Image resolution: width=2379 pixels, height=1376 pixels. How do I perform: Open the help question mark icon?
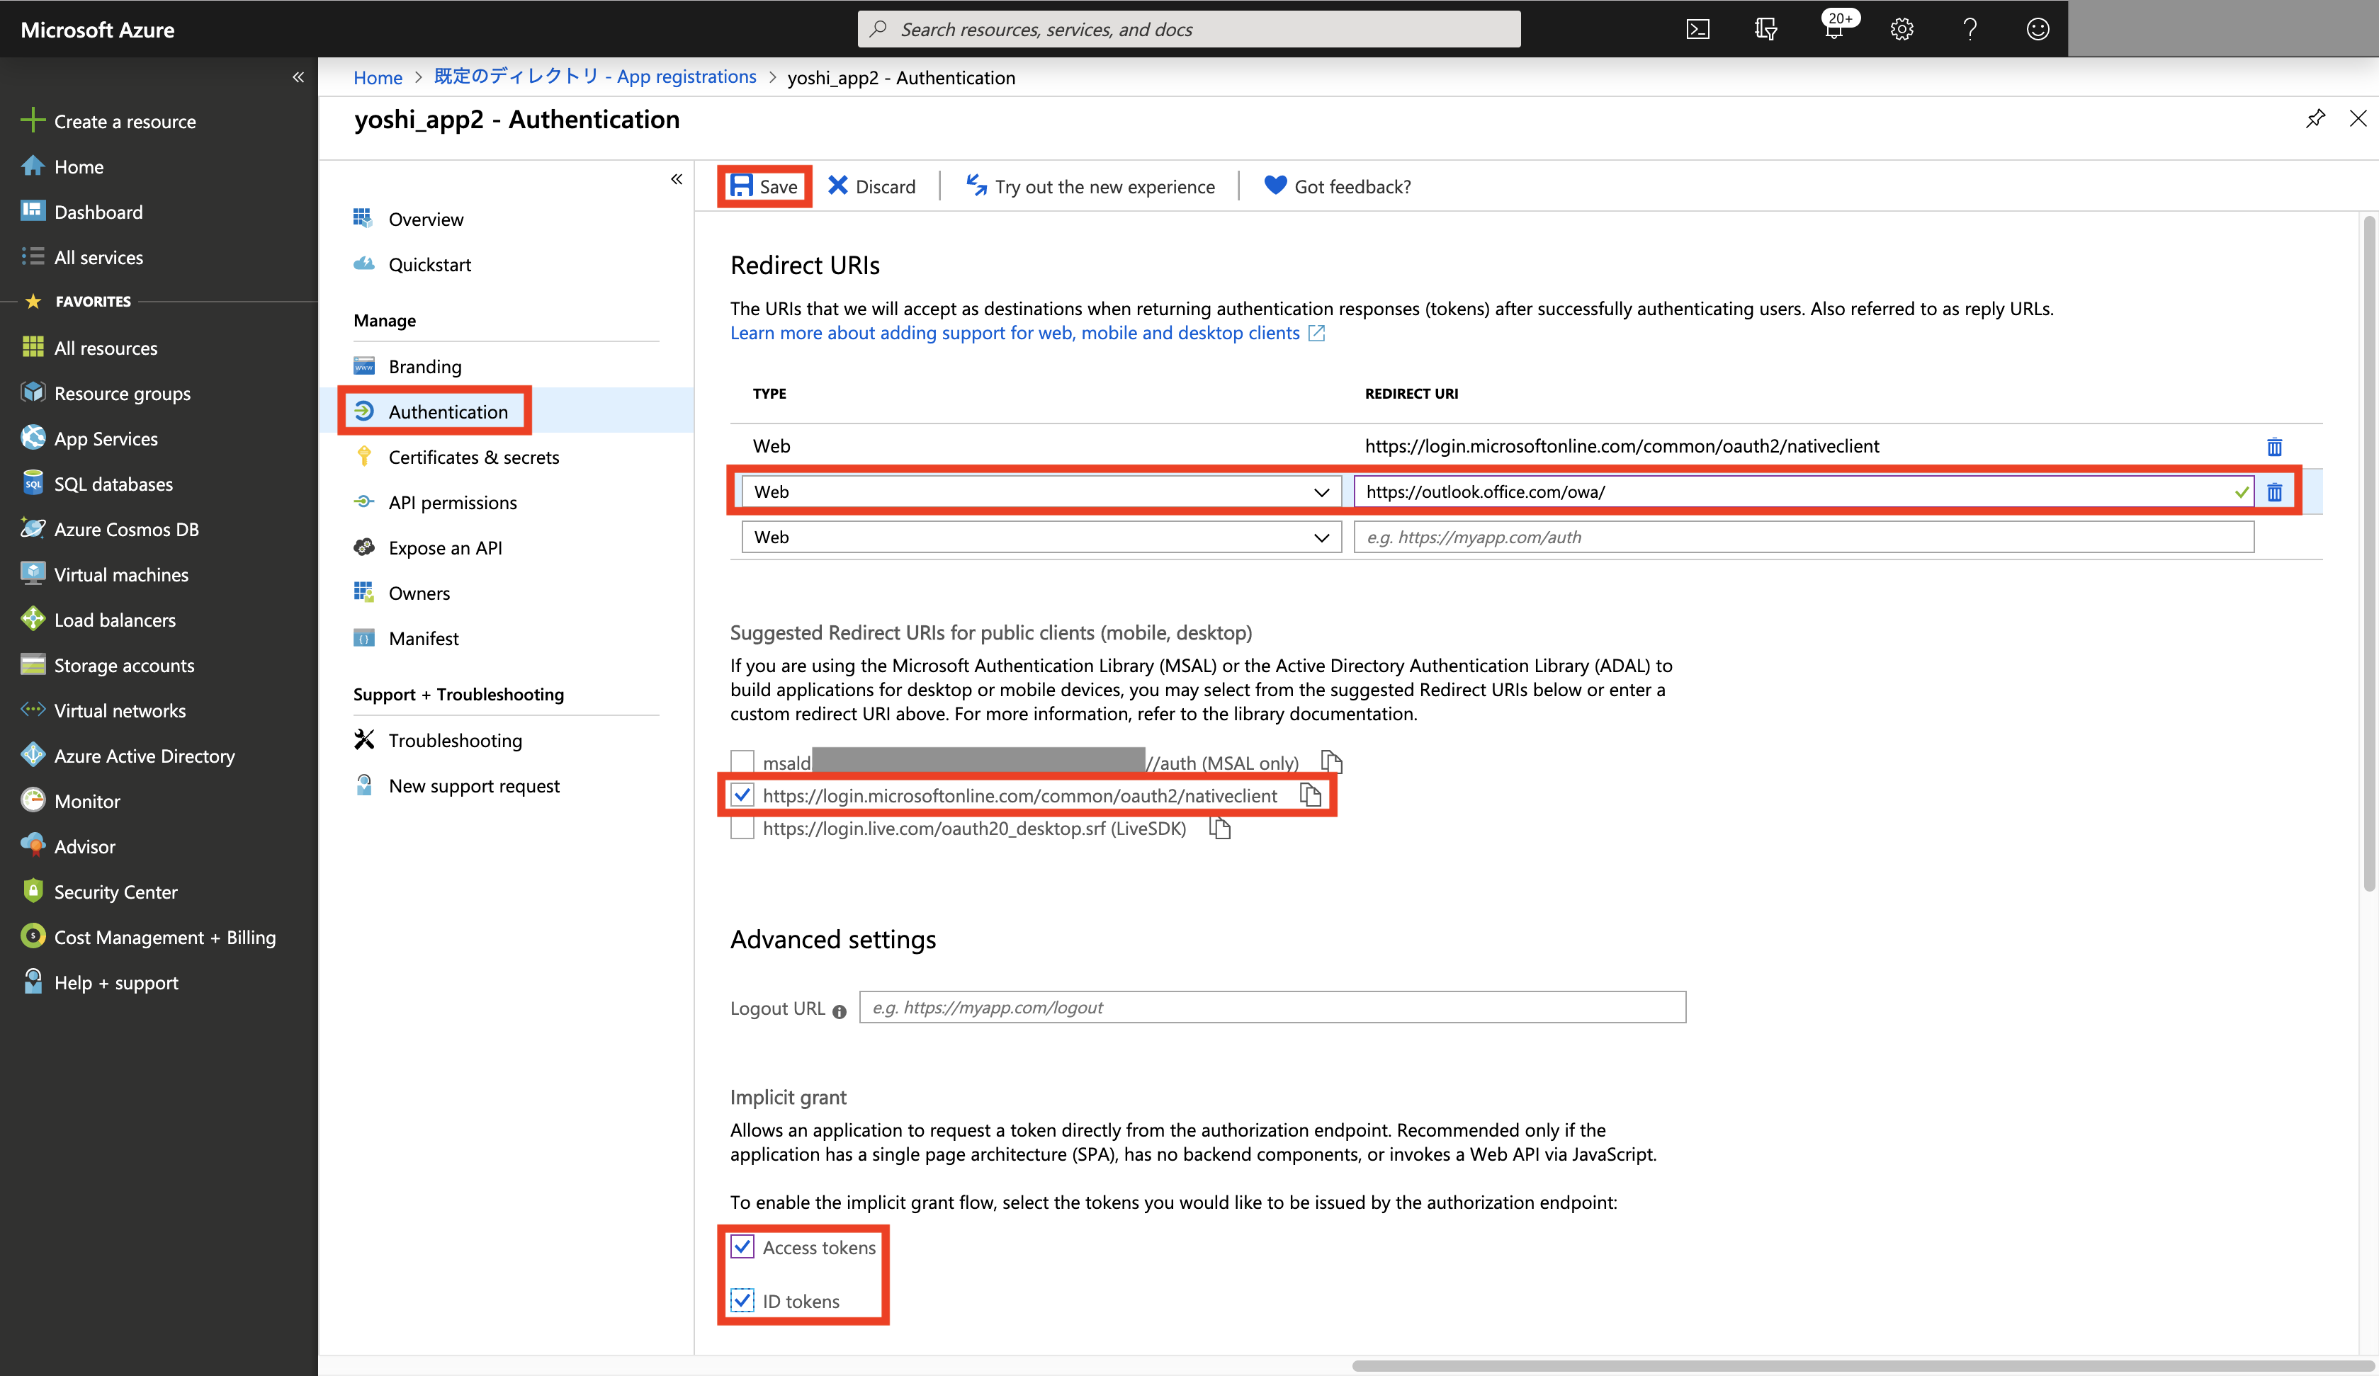coord(1970,29)
